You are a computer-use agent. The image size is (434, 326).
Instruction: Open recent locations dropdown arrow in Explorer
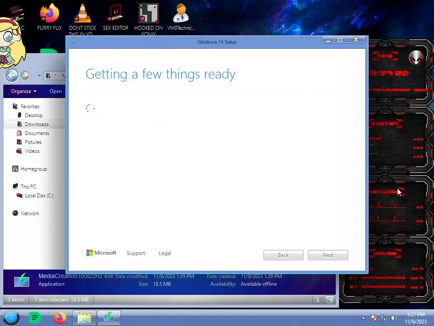click(x=39, y=76)
